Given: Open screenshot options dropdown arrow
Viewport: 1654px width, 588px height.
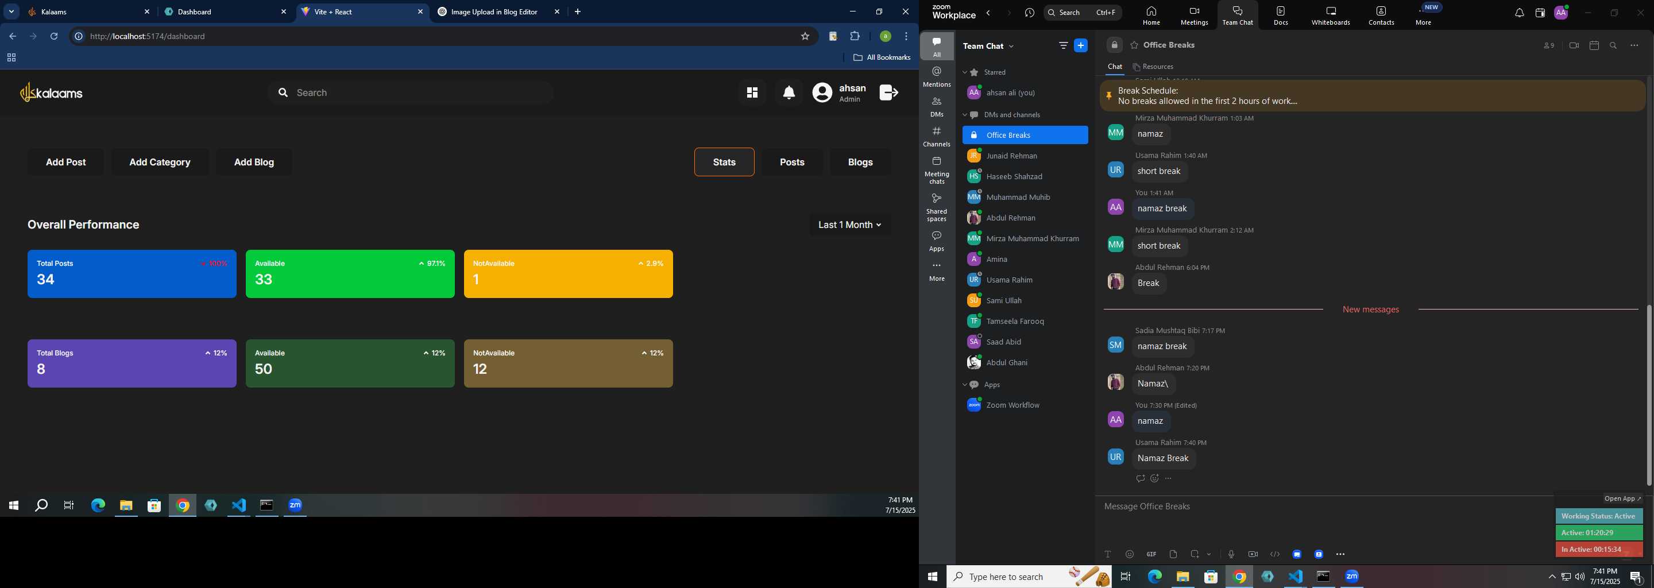Looking at the screenshot, I should point(1209,554).
